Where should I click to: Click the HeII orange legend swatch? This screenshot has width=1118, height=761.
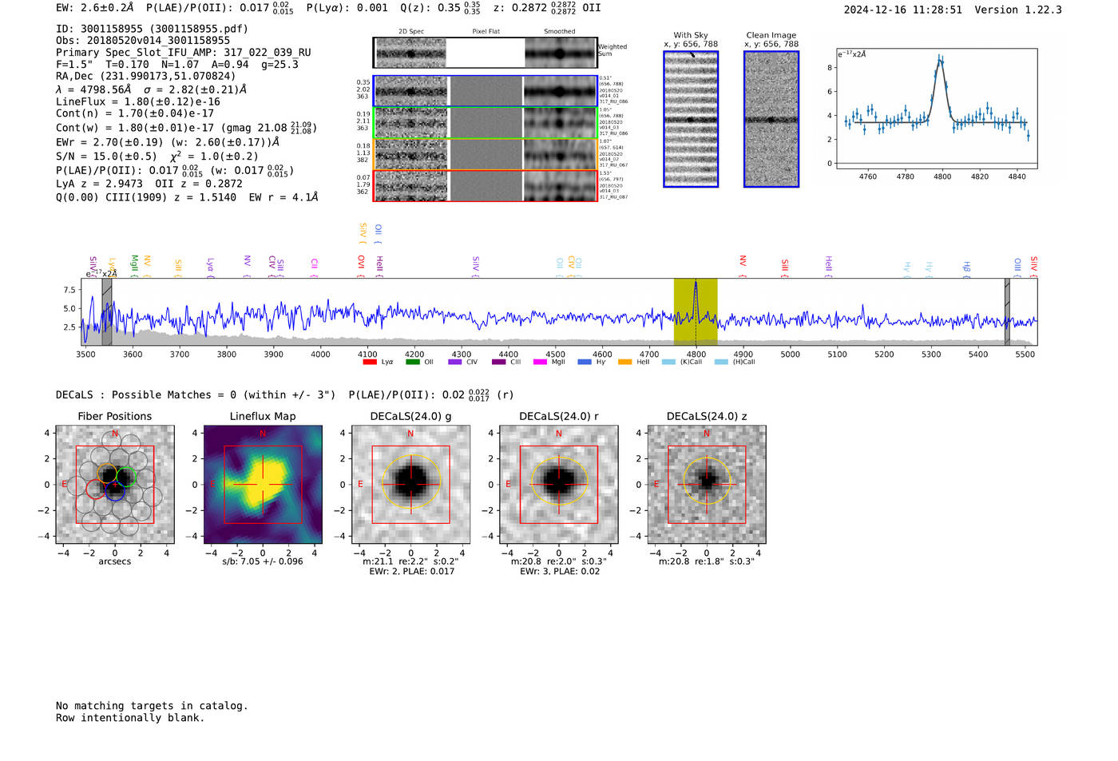point(625,362)
